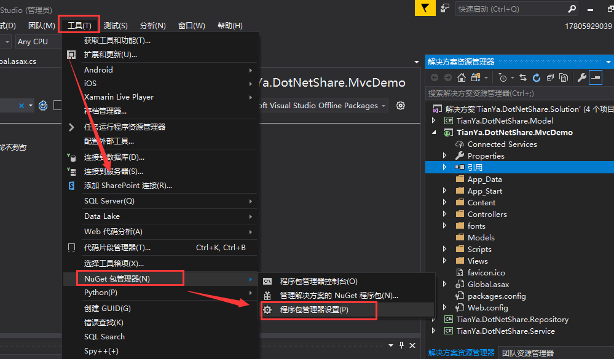614x359 pixels.
Task: Select 获取工具和功能 menu item
Action: 160,41
